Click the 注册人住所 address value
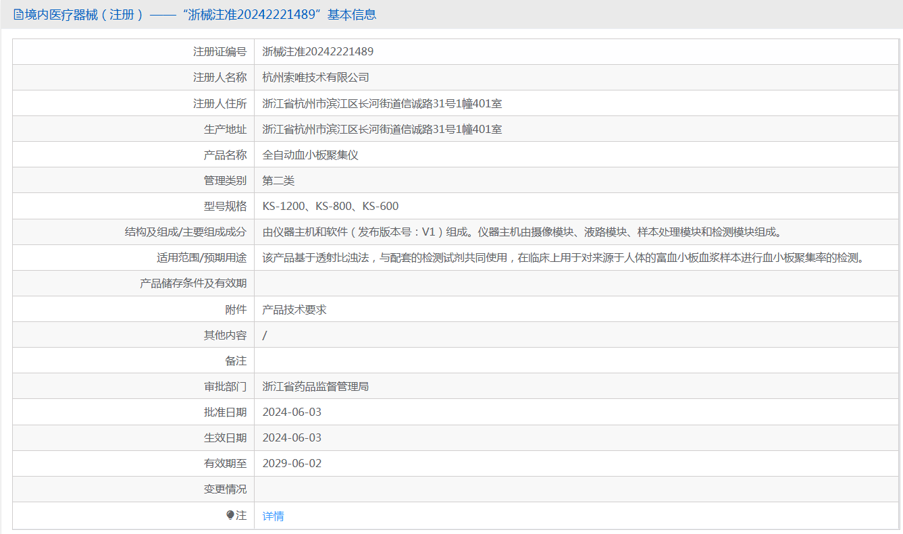This screenshot has height=534, width=903. click(382, 103)
